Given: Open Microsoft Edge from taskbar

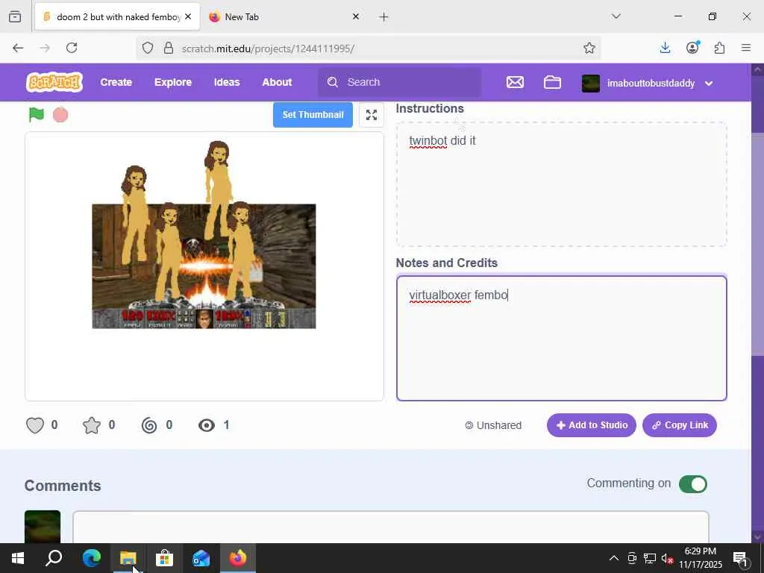Looking at the screenshot, I should click(x=92, y=558).
